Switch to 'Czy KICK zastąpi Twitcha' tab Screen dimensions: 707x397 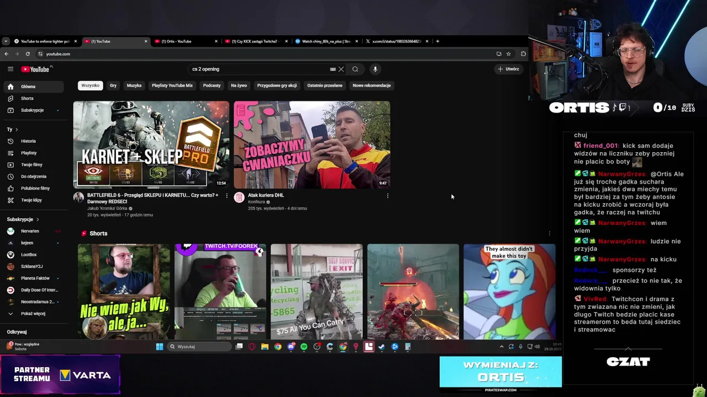pos(255,41)
